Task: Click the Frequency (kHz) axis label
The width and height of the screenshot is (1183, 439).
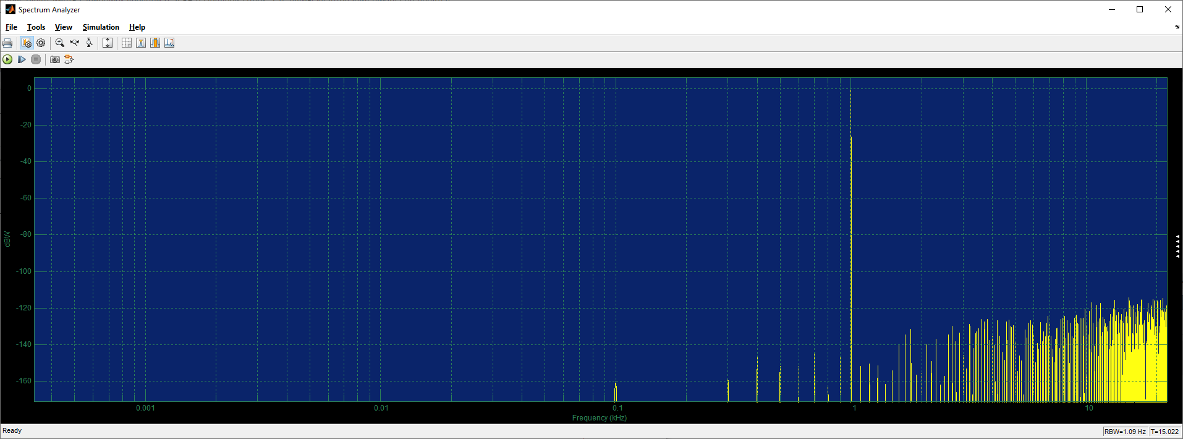Action: 599,418
